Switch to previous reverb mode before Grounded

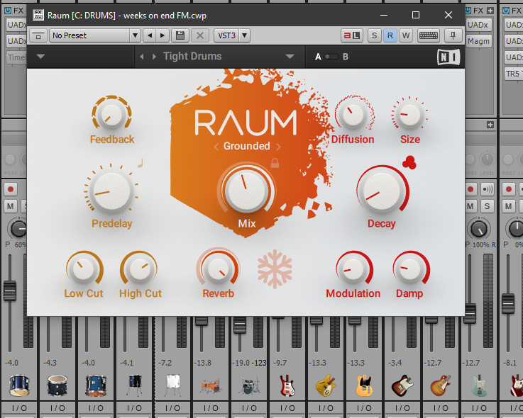pyautogui.click(x=216, y=147)
